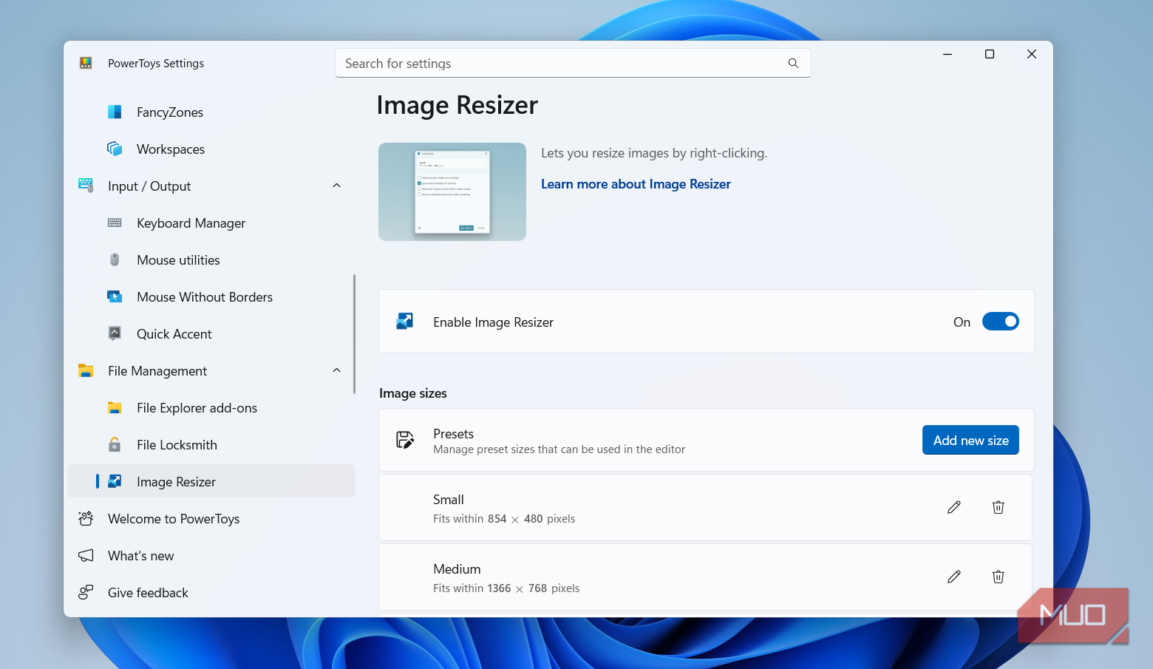Click the Presets editor icon

point(405,440)
